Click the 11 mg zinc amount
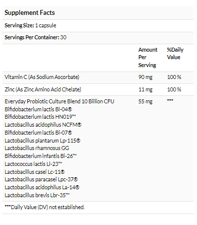Image resolution: width=197 pixels, height=225 pixels. pos(146,89)
